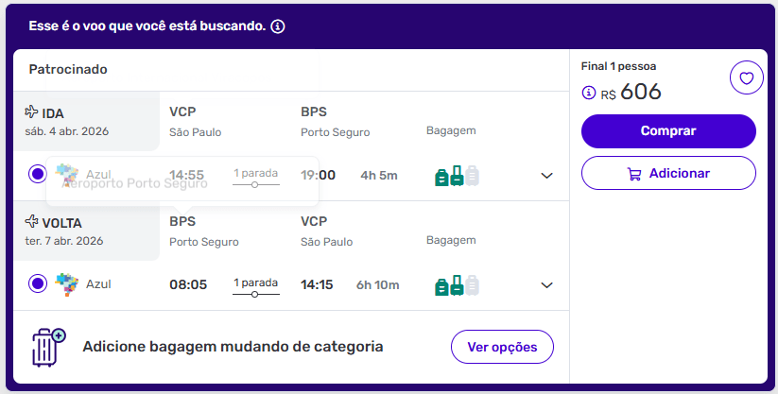This screenshot has width=778, height=394.
Task: Expand return flight details chevron
Action: [546, 285]
